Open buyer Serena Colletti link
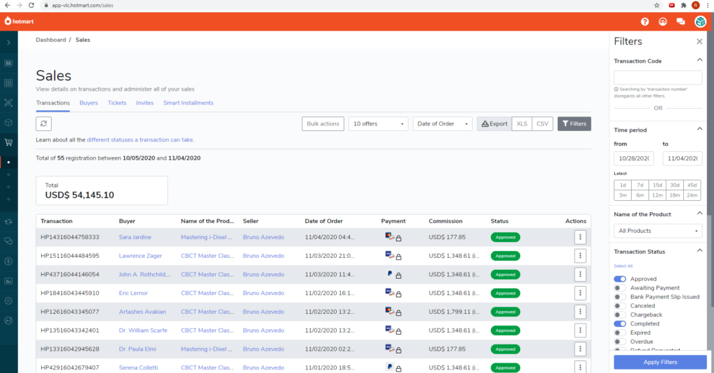 (x=139, y=367)
